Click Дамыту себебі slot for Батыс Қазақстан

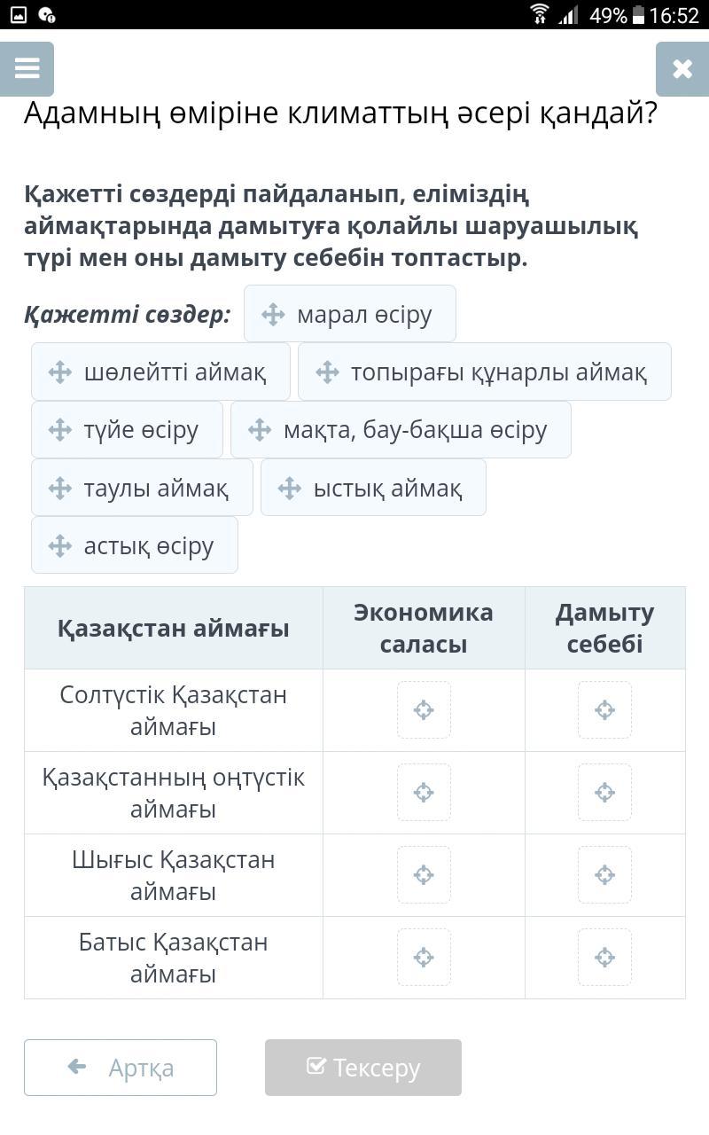click(604, 958)
